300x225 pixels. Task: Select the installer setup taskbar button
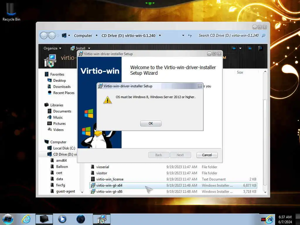click(x=102, y=219)
